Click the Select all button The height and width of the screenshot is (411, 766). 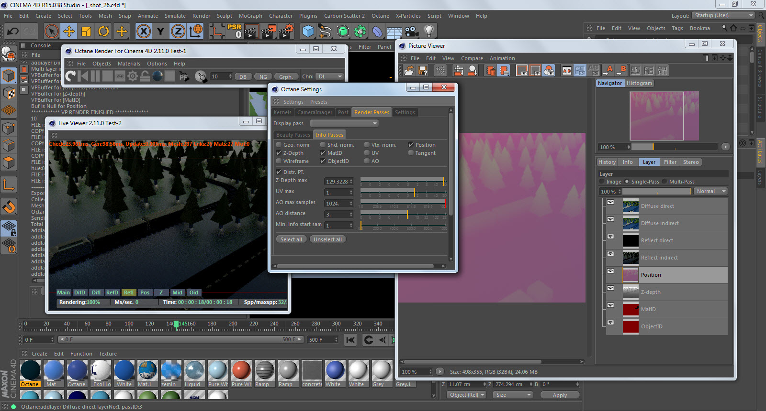tap(291, 239)
